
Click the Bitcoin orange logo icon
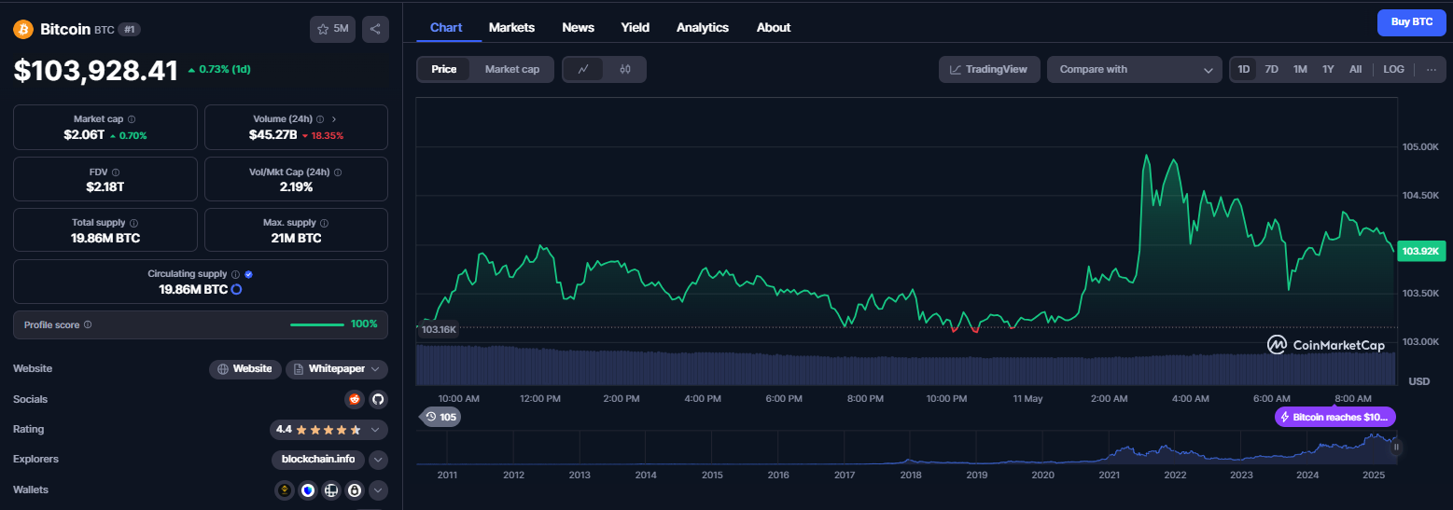click(22, 29)
